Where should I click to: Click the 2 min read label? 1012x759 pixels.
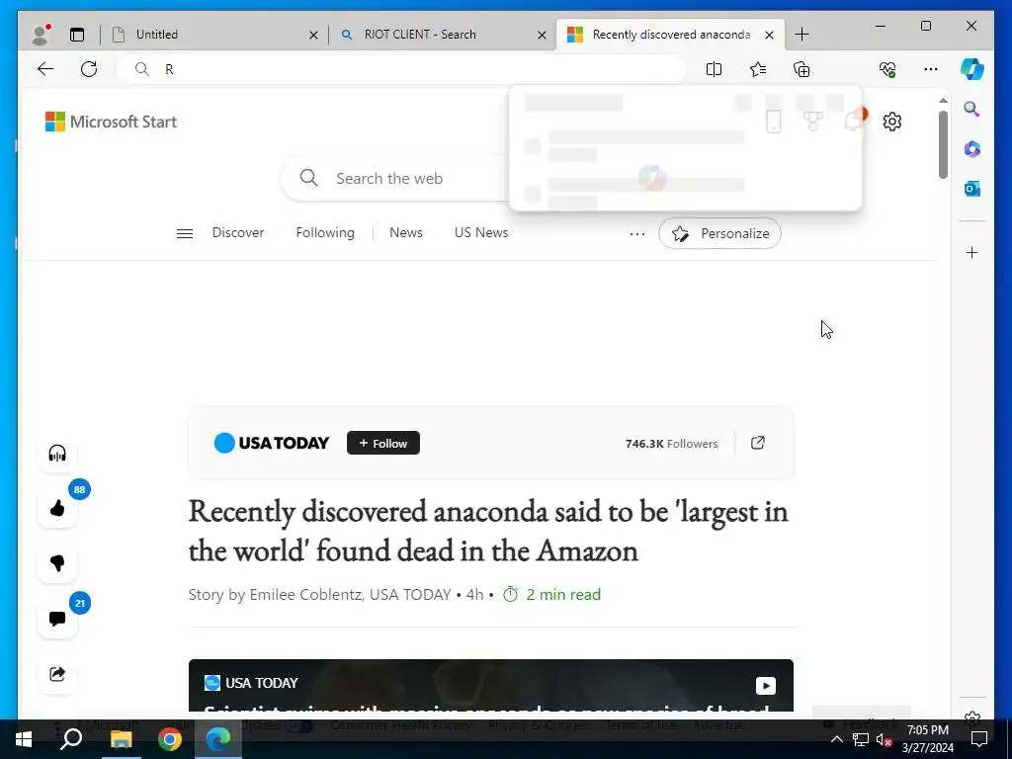563,594
